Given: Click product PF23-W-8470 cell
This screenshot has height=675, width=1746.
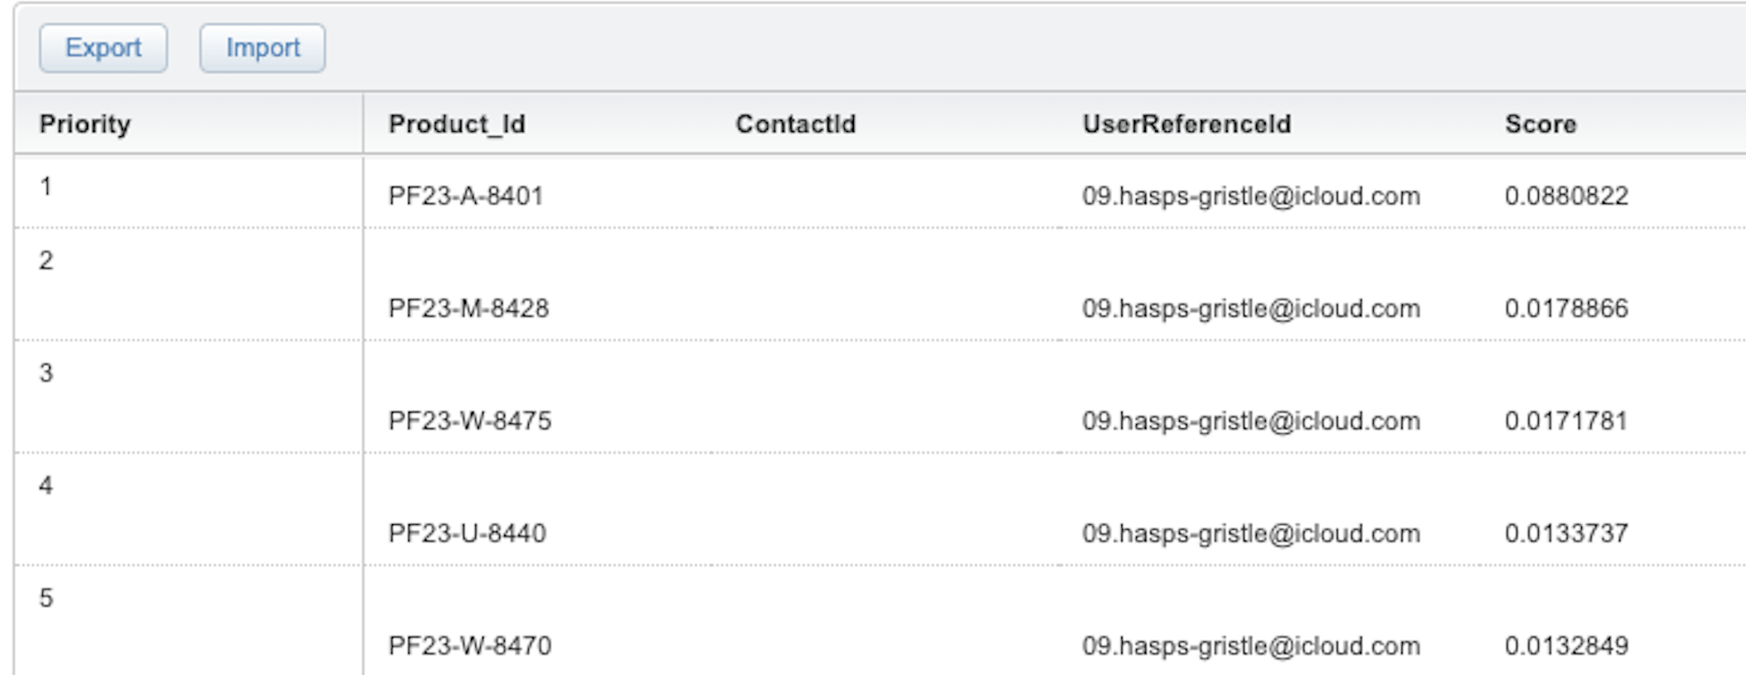Looking at the screenshot, I should pos(470,645).
